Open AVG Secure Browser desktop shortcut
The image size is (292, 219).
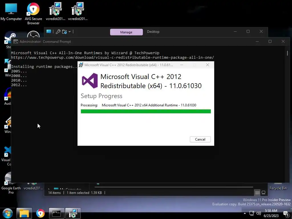pos(33,13)
